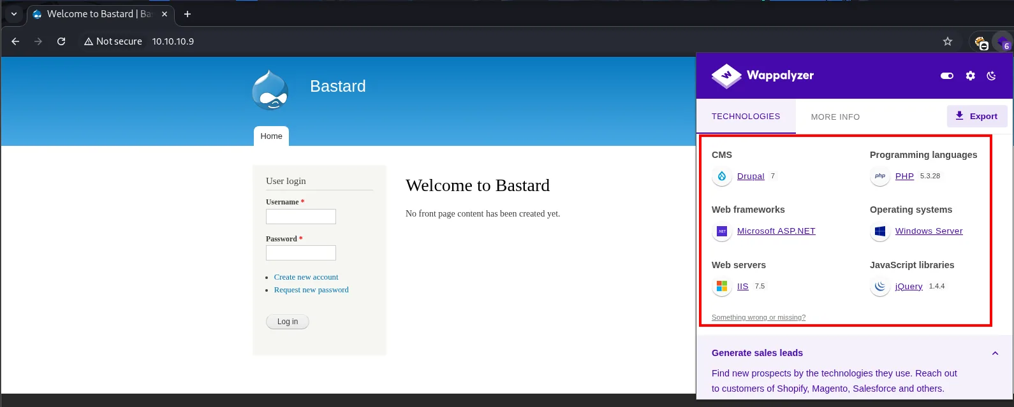Collapse the Generate sales leads section

tap(995, 353)
